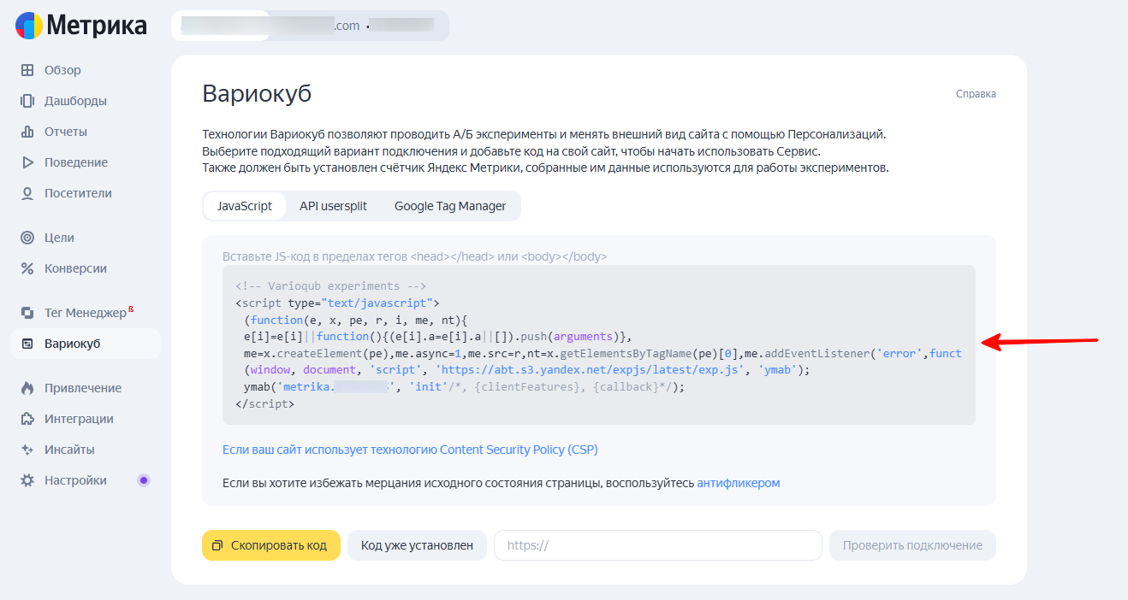Click the purple notification dot near Настройки
This screenshot has width=1128, height=600.
[x=144, y=480]
